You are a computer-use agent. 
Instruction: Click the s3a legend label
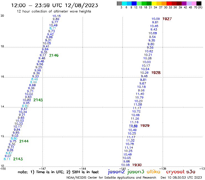191,172
